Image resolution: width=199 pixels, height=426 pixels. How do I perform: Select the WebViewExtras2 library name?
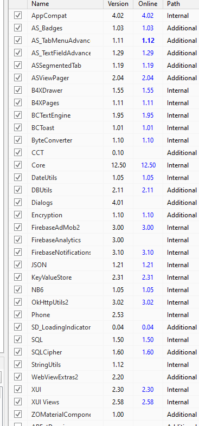click(55, 377)
